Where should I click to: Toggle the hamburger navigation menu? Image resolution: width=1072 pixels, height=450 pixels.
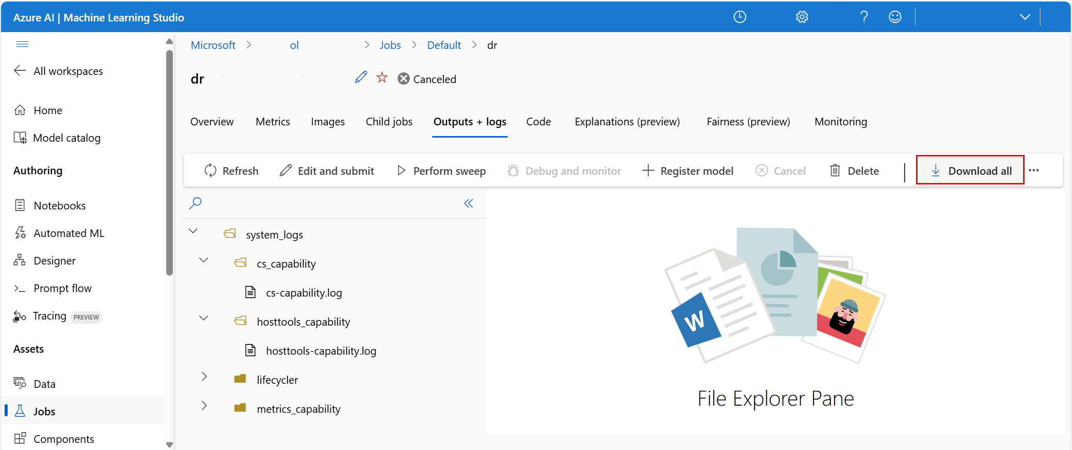[x=22, y=44]
